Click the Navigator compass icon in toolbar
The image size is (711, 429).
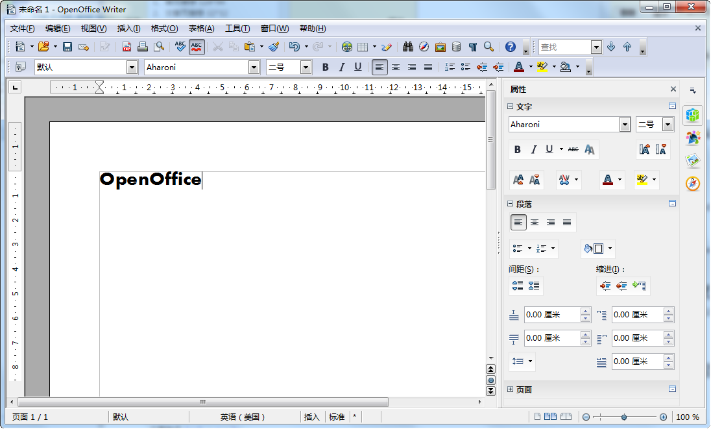[x=424, y=47]
